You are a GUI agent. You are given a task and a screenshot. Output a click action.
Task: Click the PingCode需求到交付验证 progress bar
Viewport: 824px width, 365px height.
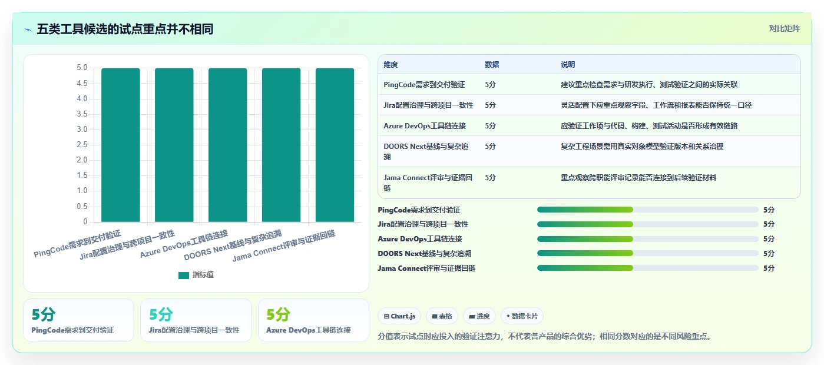click(648, 210)
